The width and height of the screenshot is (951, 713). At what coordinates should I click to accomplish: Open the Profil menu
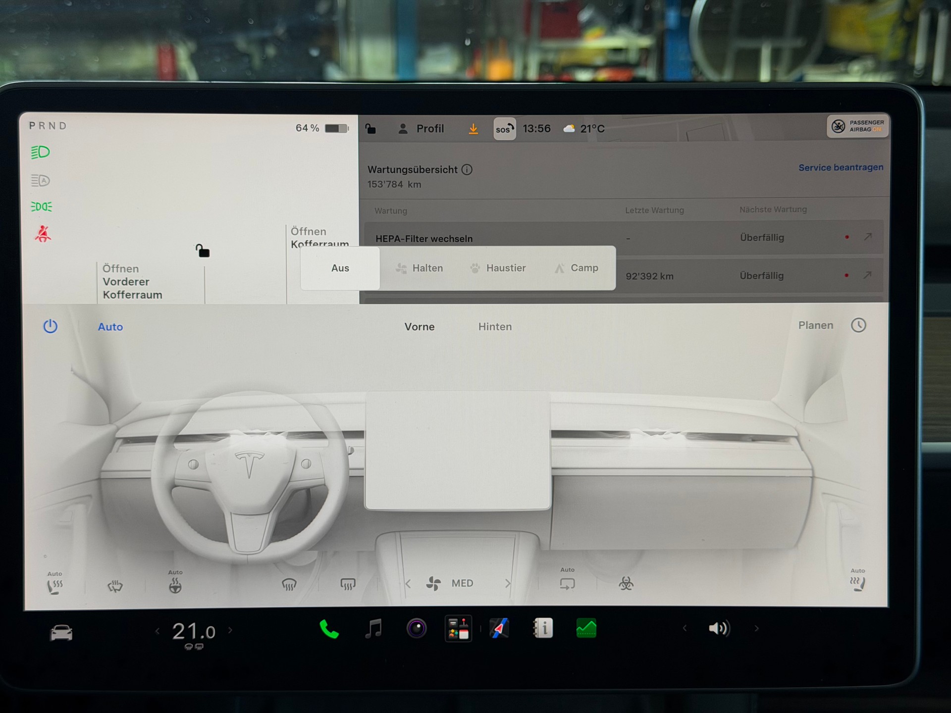click(421, 129)
